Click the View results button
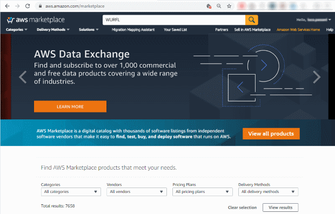Screen dimensions: 335x214 [280, 208]
